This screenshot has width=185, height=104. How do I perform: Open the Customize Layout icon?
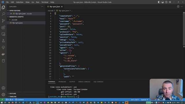click(x=170, y=2)
